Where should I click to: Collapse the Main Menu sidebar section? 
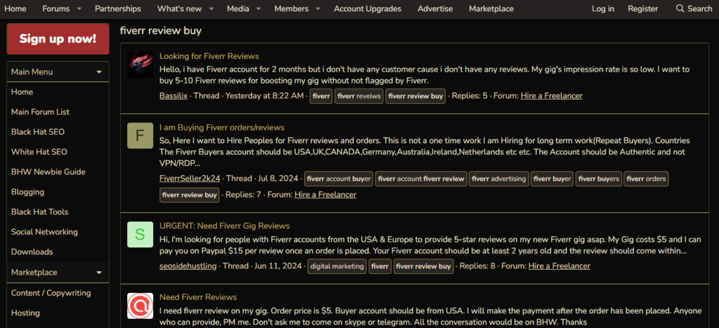coord(99,71)
